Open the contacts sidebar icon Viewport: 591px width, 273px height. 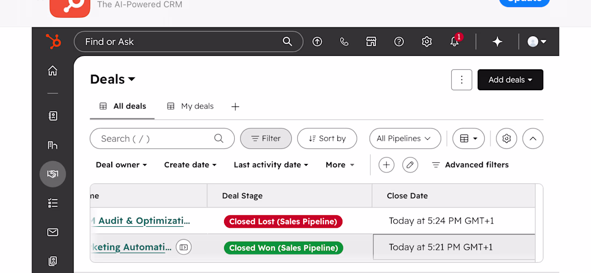[53, 116]
